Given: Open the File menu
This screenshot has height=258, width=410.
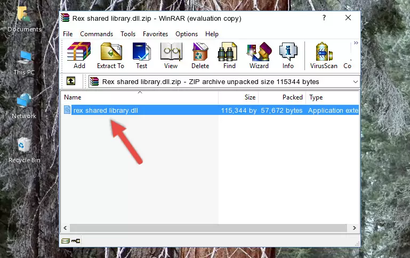Looking at the screenshot, I should click(x=68, y=34).
